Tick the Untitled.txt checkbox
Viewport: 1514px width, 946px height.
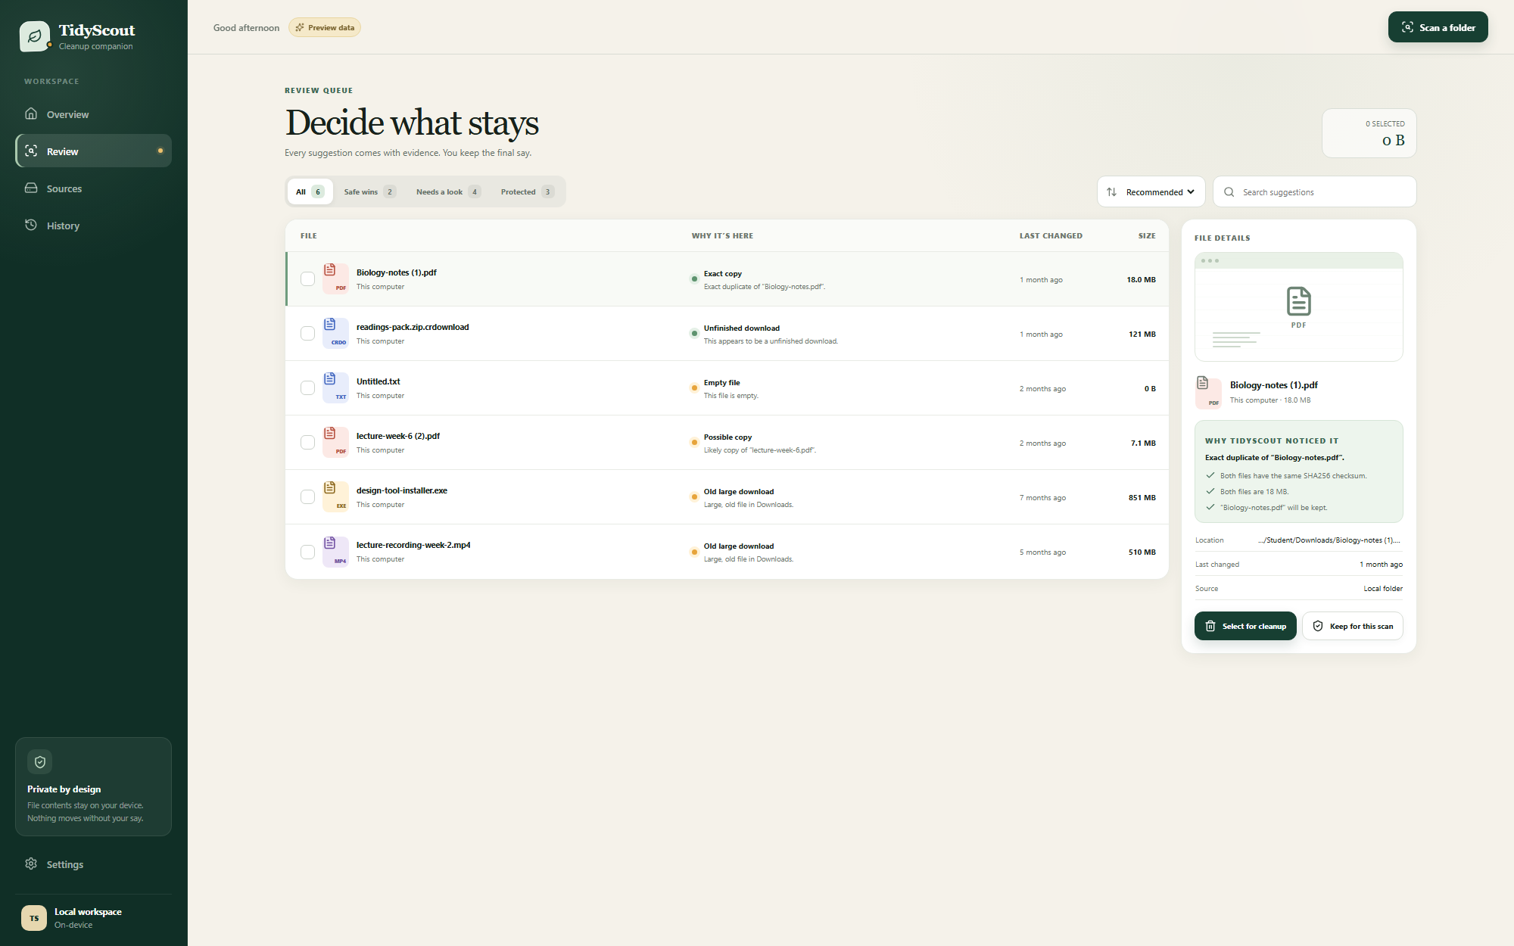pyautogui.click(x=307, y=387)
